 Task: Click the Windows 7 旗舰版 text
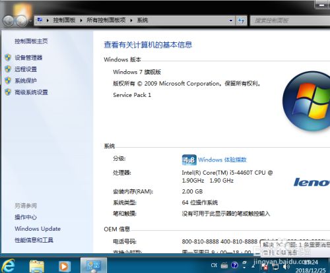pos(137,72)
